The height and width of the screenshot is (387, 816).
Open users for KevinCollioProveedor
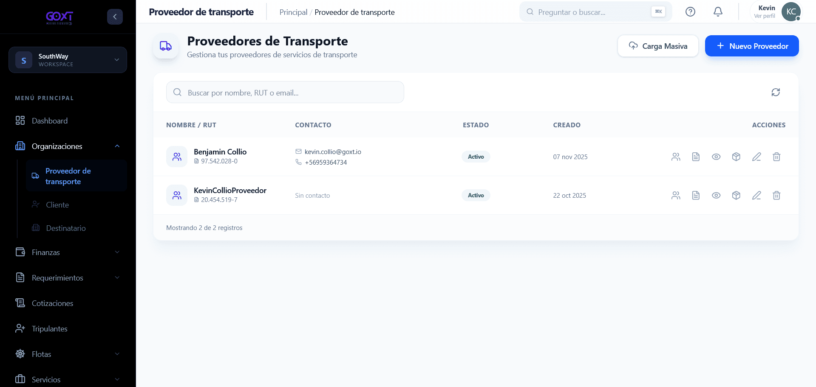point(676,196)
